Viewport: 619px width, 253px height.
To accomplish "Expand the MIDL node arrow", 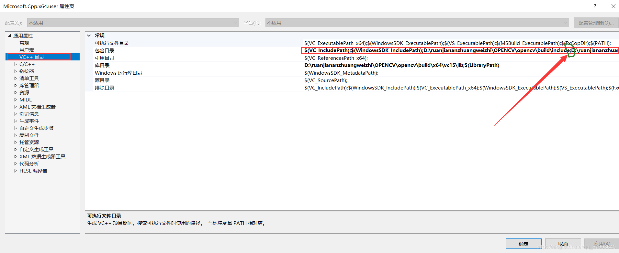I will click(x=16, y=100).
